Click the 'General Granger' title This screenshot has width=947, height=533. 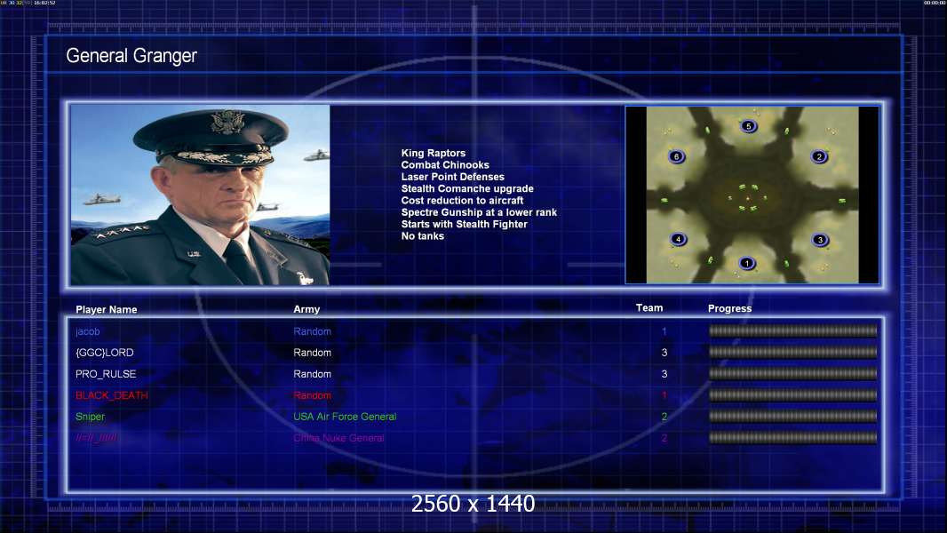(x=131, y=56)
